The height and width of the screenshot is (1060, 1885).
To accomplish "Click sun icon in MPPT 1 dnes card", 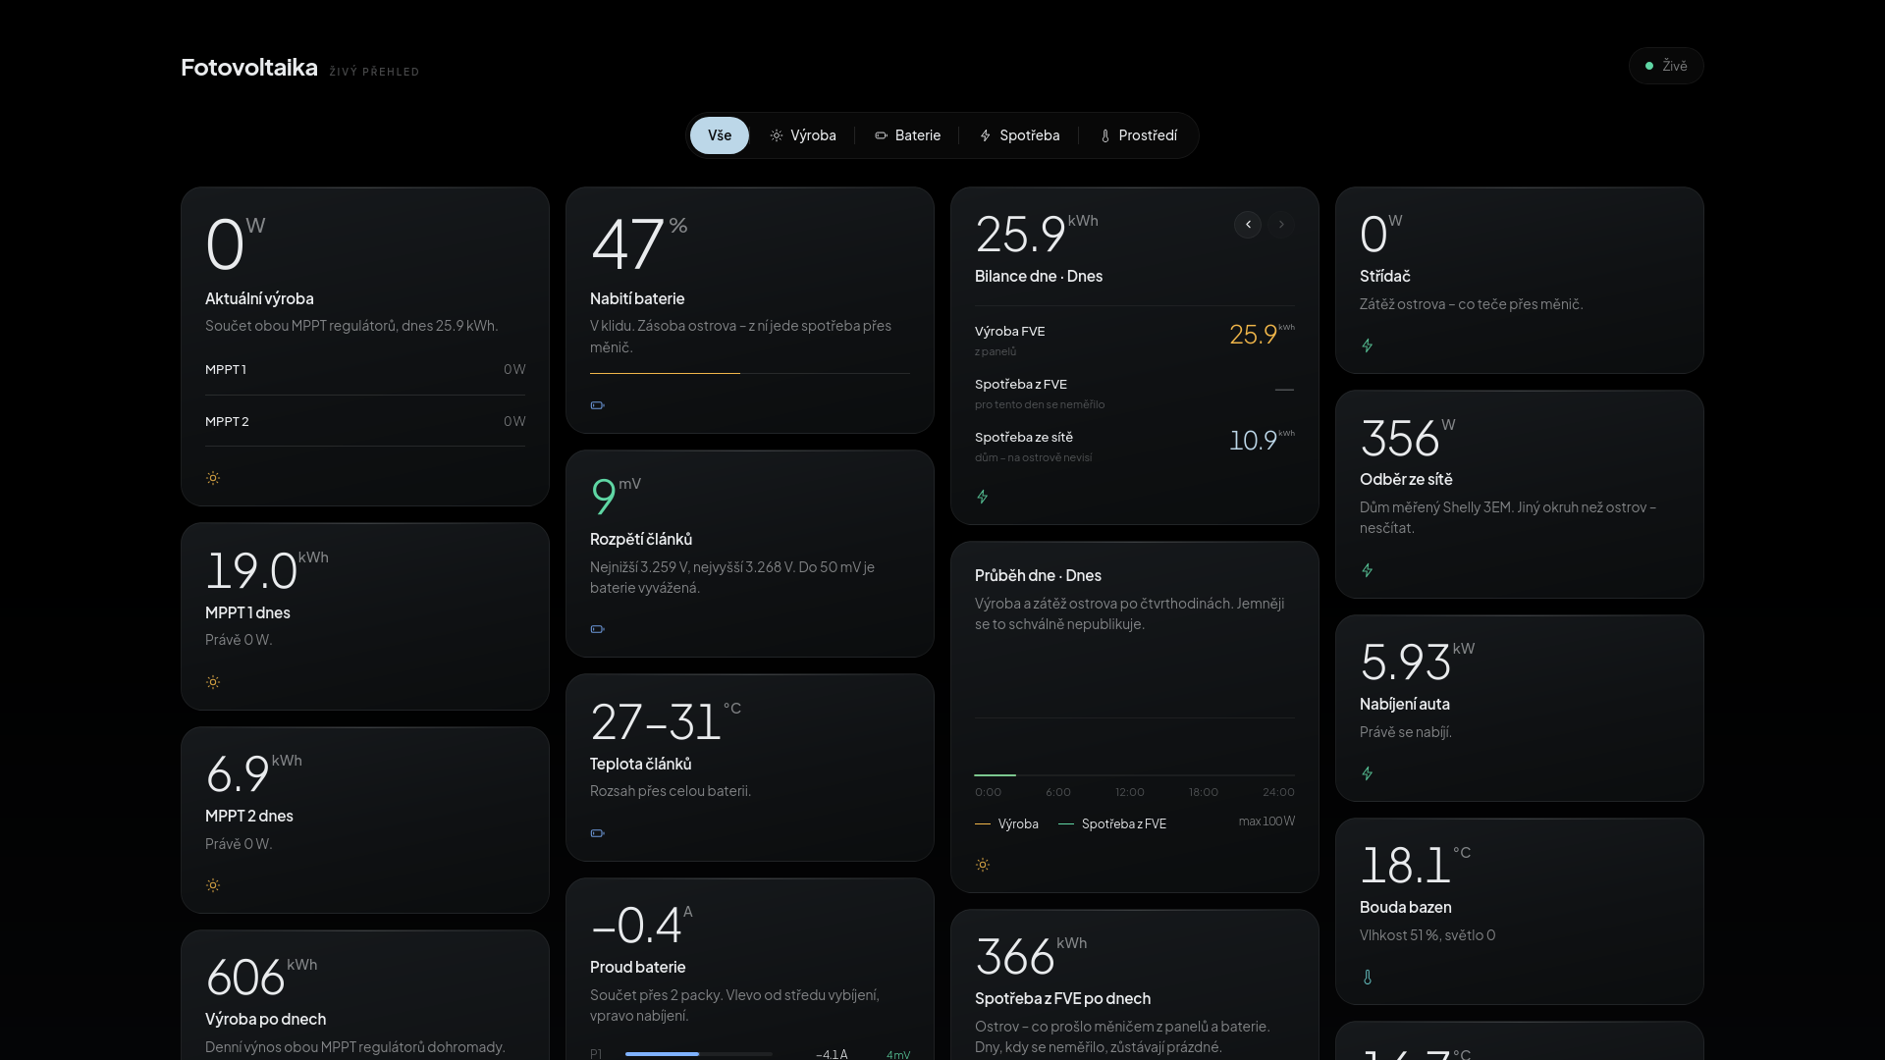I will [213, 682].
